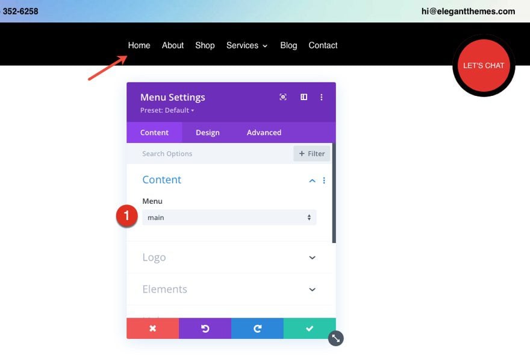This screenshot has width=530, height=363.
Task: Switch to the Advanced tab
Action: coord(264,133)
